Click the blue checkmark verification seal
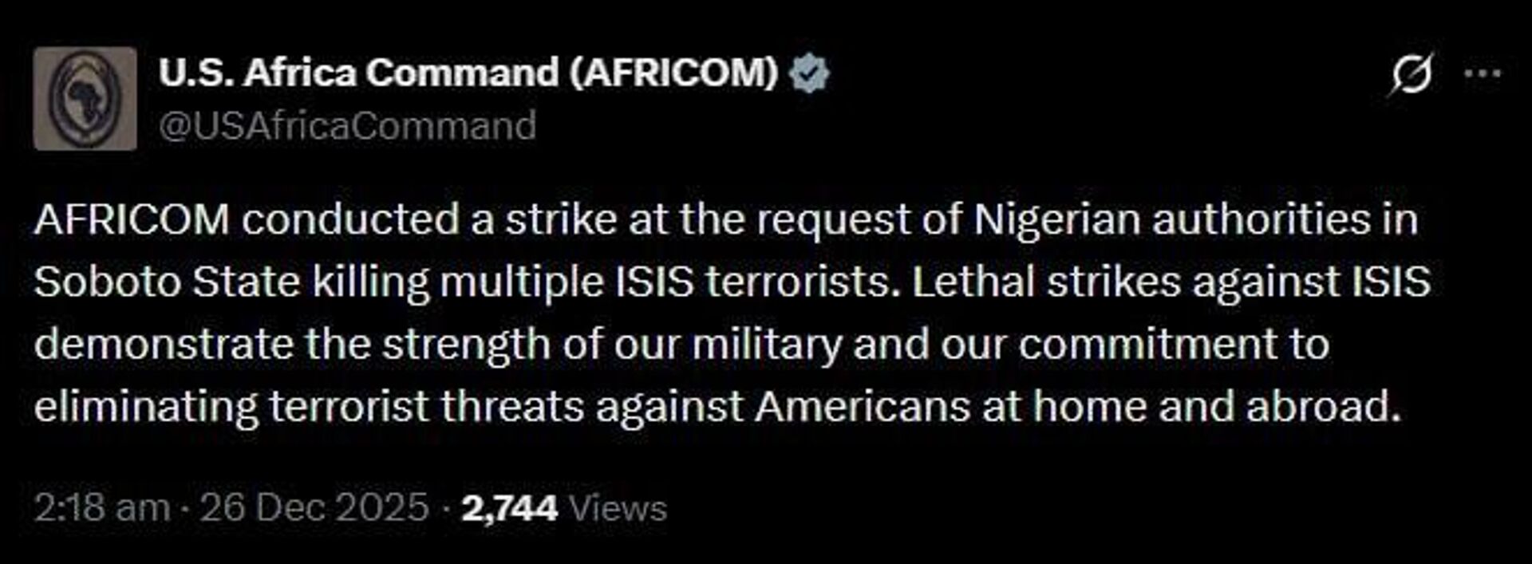The height and width of the screenshot is (564, 1532). pyautogui.click(x=808, y=73)
